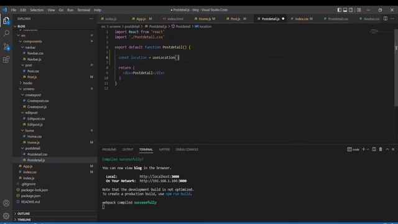The width and height of the screenshot is (398, 224).
Task: Click unsaved dot on Postdetail.js tab
Action: tap(283, 19)
